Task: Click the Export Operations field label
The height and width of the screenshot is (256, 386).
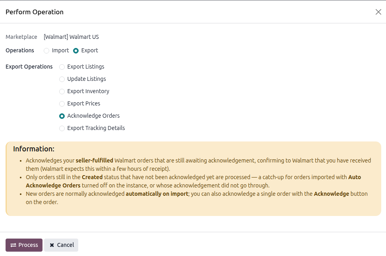Action: (29, 67)
